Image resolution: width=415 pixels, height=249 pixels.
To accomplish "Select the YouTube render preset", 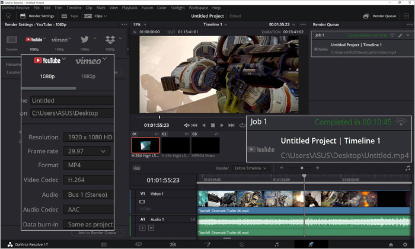I will (x=34, y=40).
